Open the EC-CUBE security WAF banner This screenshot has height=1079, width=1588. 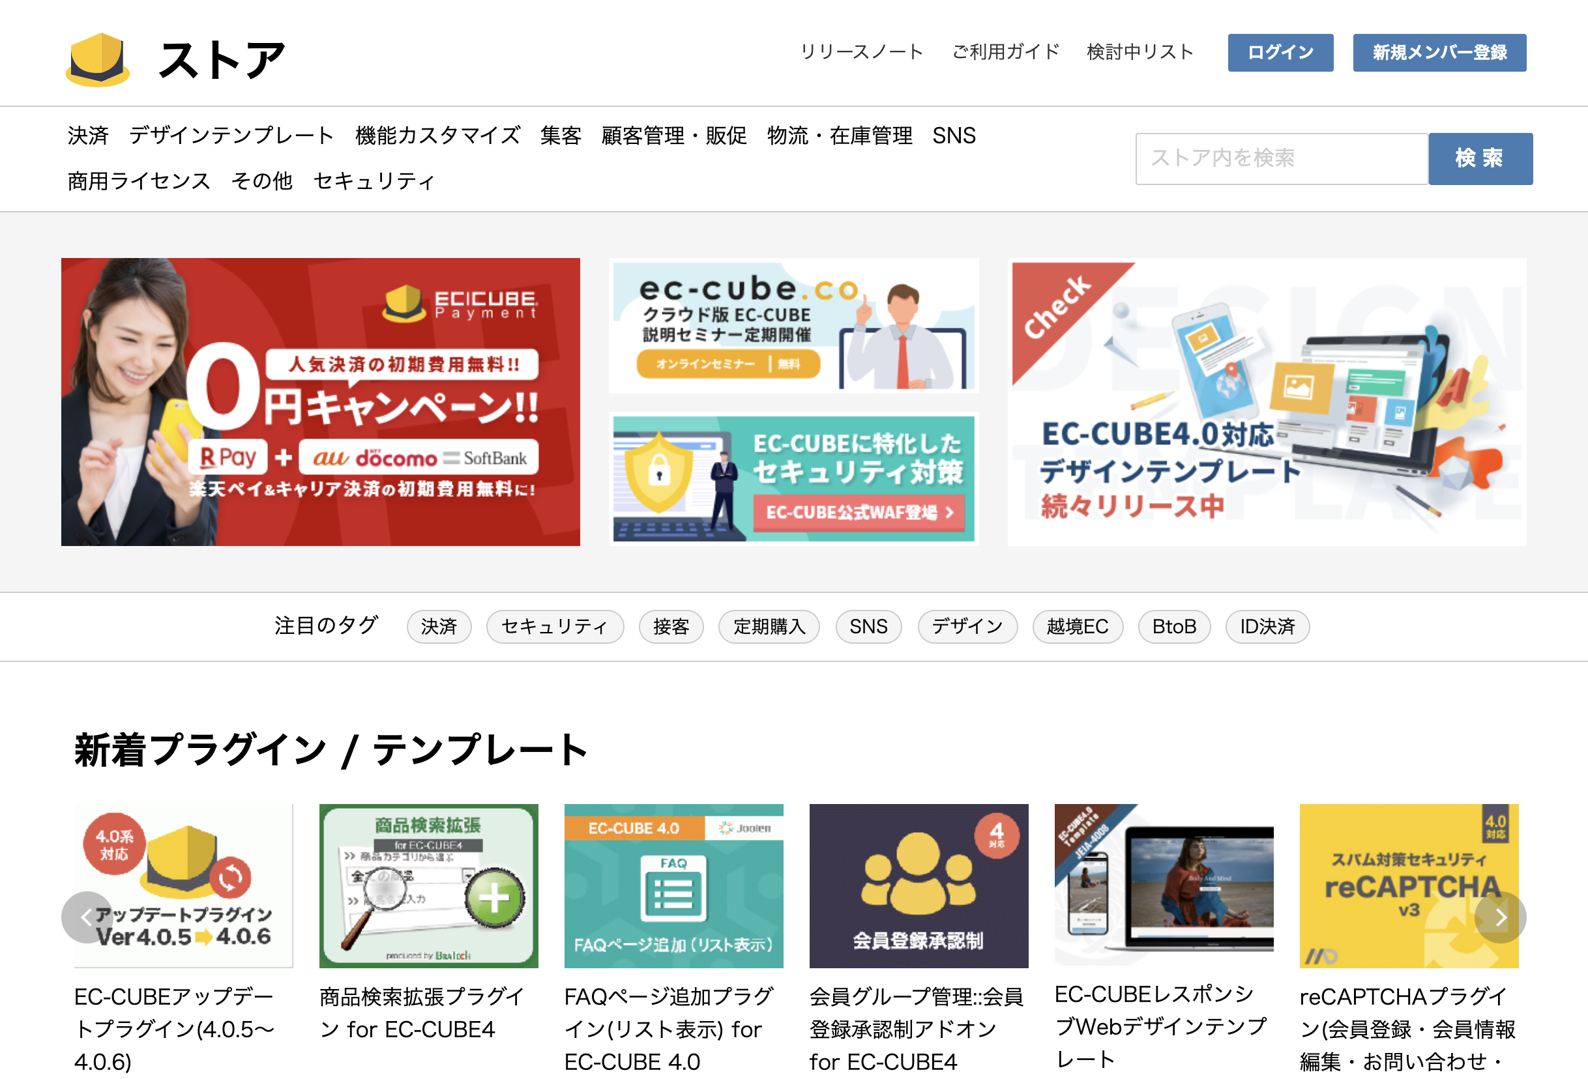pyautogui.click(x=793, y=479)
